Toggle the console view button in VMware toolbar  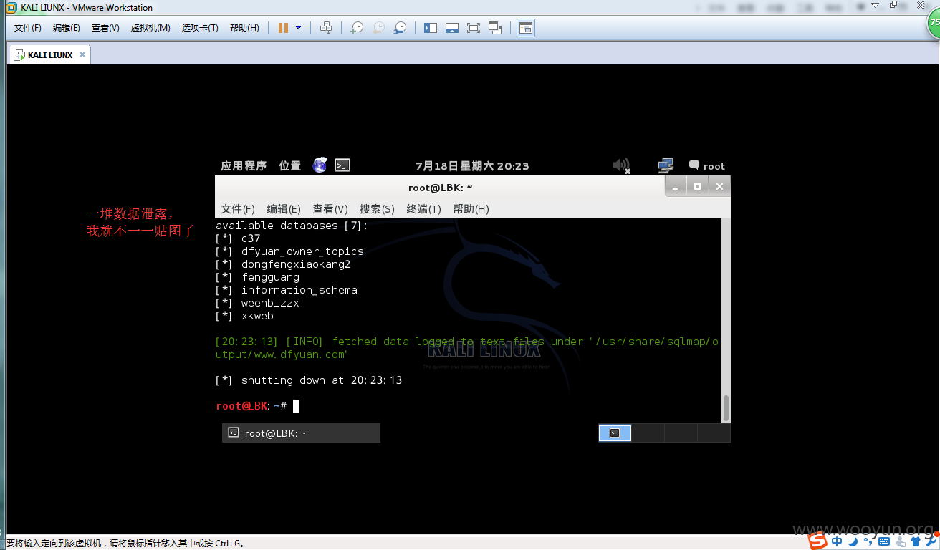tap(526, 28)
